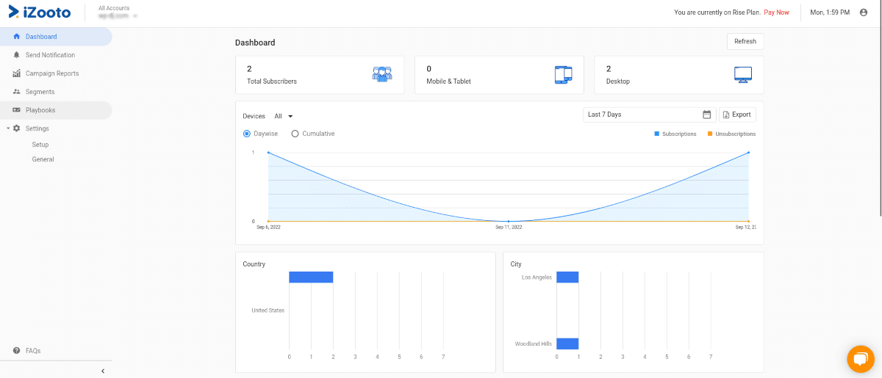The image size is (882, 378).
Task: Click the Campaign Reports chart icon
Action: (17, 73)
